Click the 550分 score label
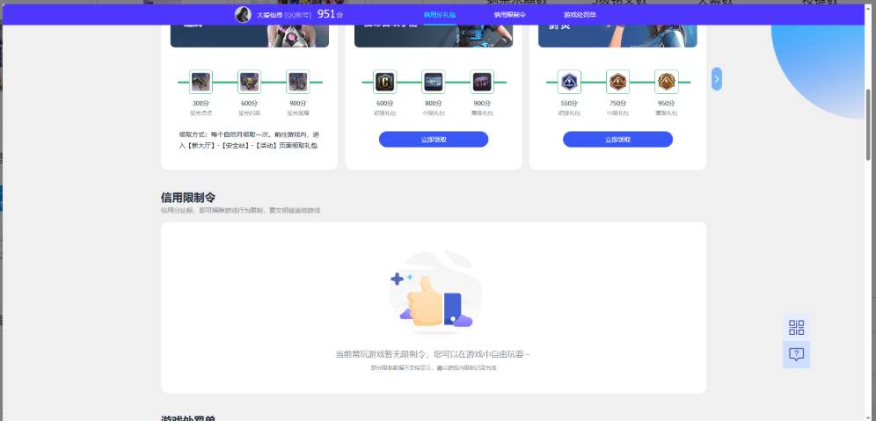This screenshot has height=421, width=876. 569,104
